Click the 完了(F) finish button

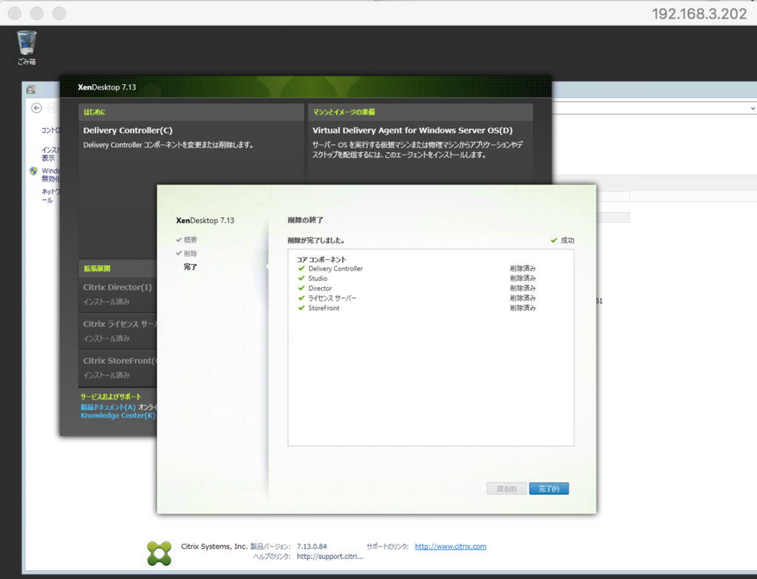coord(549,489)
